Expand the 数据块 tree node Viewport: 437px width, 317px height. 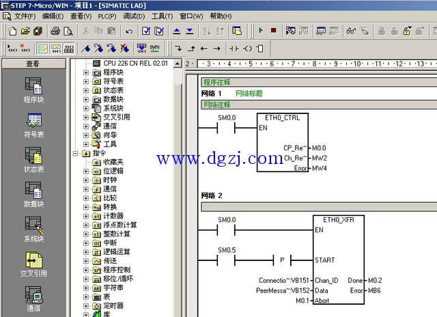pos(86,99)
